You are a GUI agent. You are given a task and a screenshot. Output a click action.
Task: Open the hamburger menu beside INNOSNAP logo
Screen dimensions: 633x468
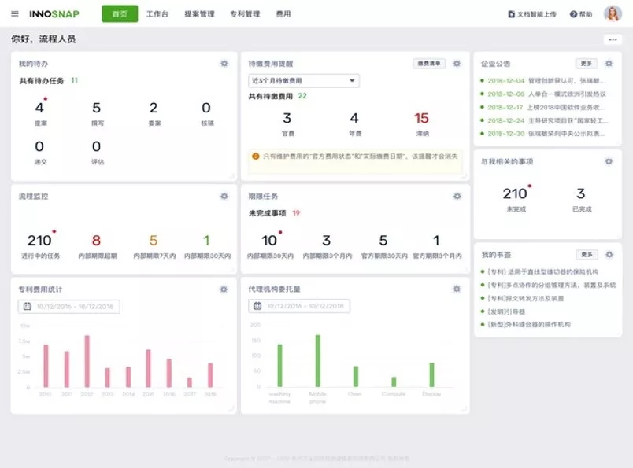14,14
